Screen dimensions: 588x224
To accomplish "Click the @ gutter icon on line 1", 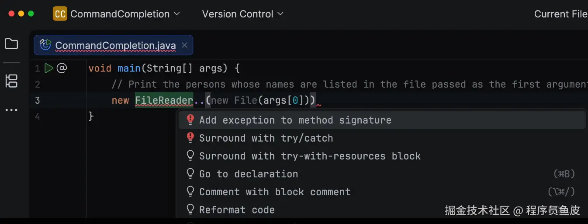I will point(62,68).
